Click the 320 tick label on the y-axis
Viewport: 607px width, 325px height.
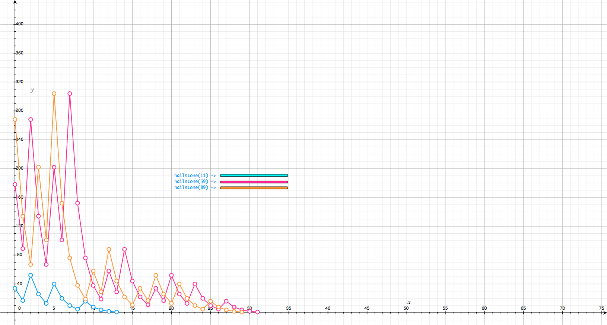pos(19,82)
